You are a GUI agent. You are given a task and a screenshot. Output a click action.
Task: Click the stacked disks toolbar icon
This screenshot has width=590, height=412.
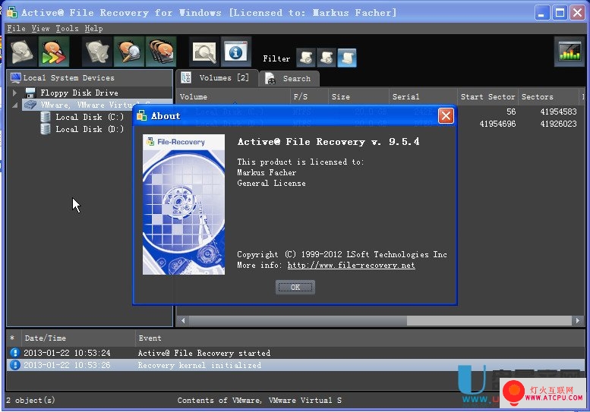pyautogui.click(x=161, y=52)
